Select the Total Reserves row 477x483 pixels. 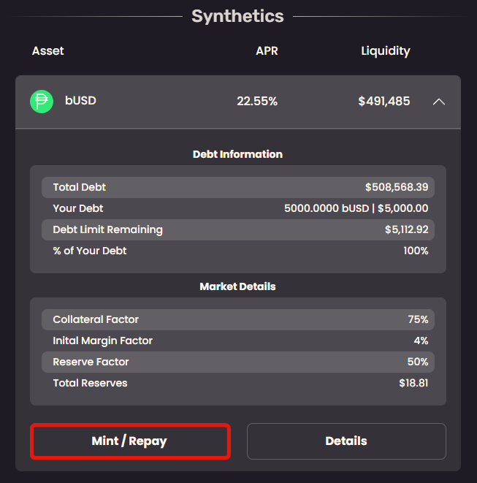coord(238,383)
